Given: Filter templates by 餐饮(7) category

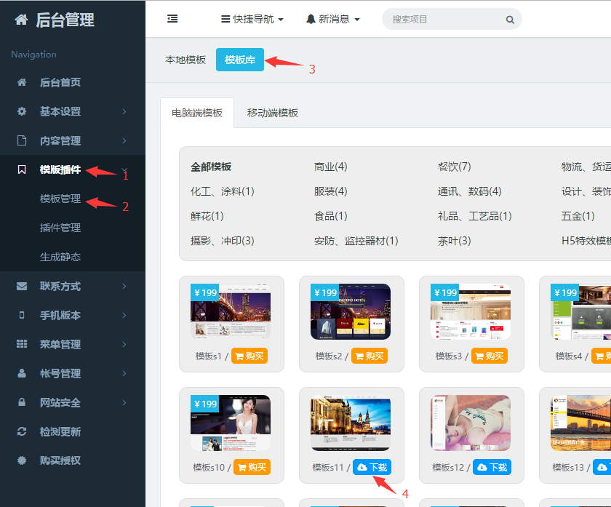Looking at the screenshot, I should [x=454, y=167].
